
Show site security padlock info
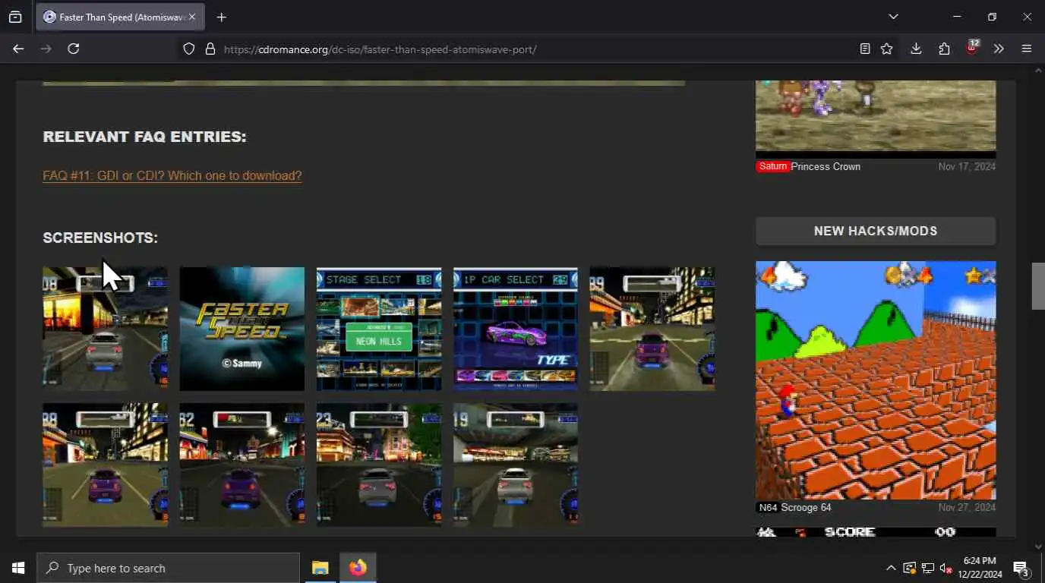click(210, 49)
